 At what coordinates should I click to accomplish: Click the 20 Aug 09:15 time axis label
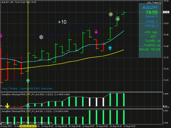tap(116, 126)
